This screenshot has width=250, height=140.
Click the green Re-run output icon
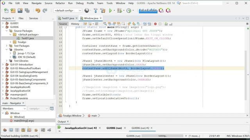tap(59, 127)
